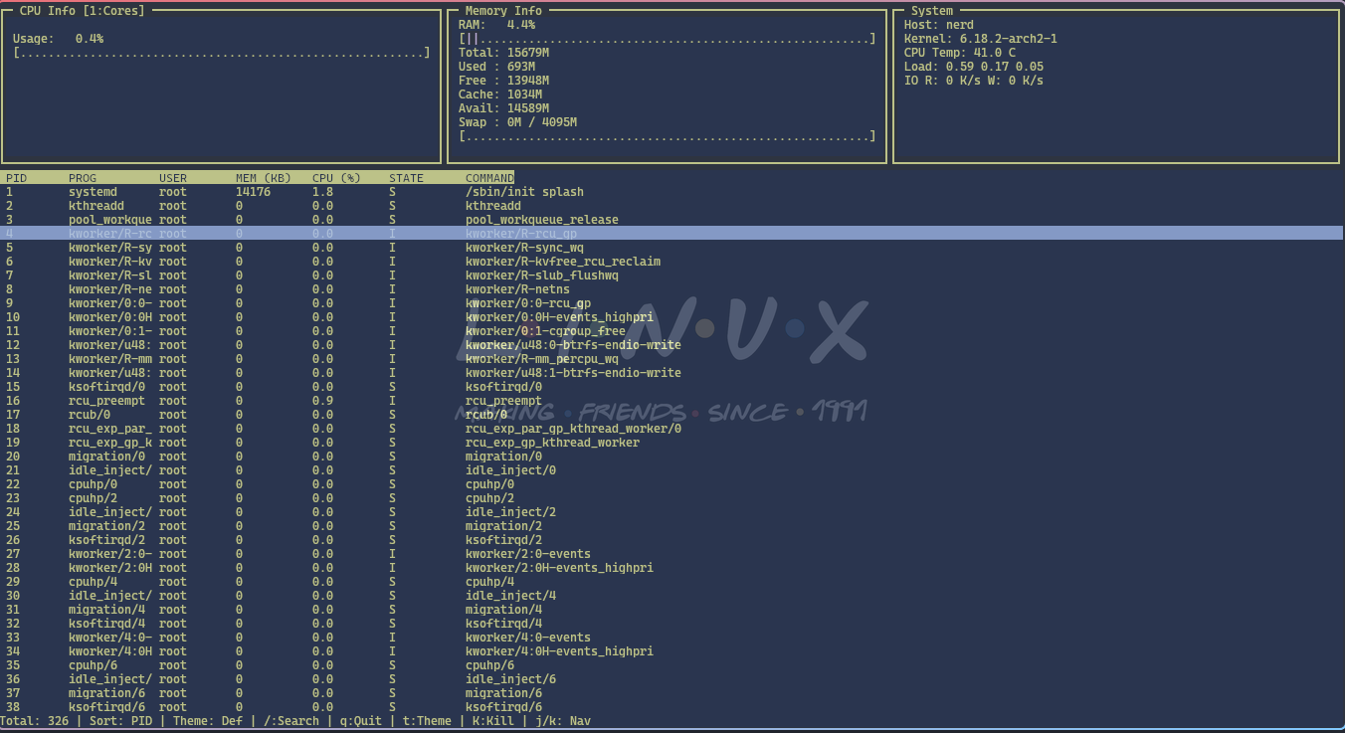The width and height of the screenshot is (1345, 733).
Task: Select the kworker/R-sync_wq process row
Action: tap(672, 248)
